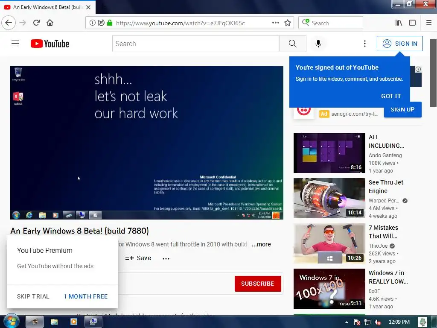Screen dimensions: 437x328
Task: Click the ad SIGN UP button
Action: [x=402, y=110]
